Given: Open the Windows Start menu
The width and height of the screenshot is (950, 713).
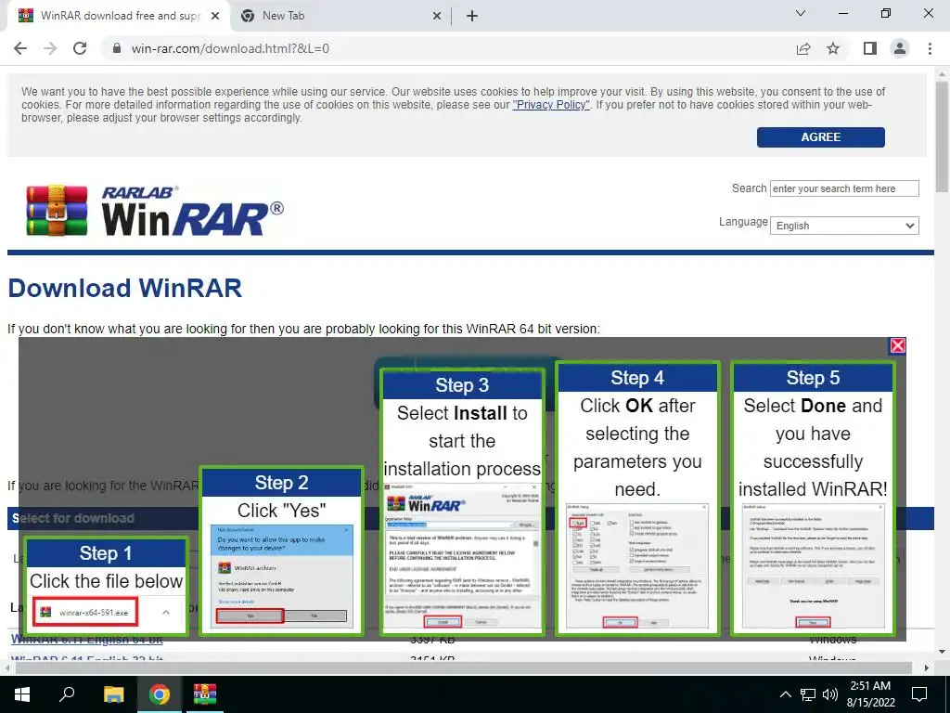Looking at the screenshot, I should [x=22, y=694].
